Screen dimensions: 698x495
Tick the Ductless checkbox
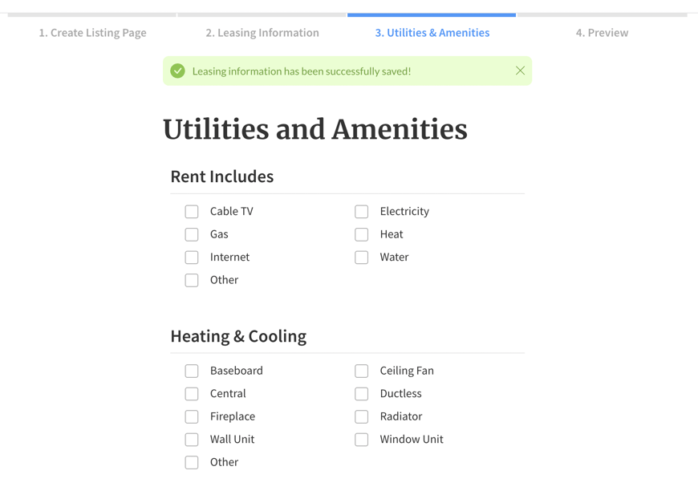[361, 393]
